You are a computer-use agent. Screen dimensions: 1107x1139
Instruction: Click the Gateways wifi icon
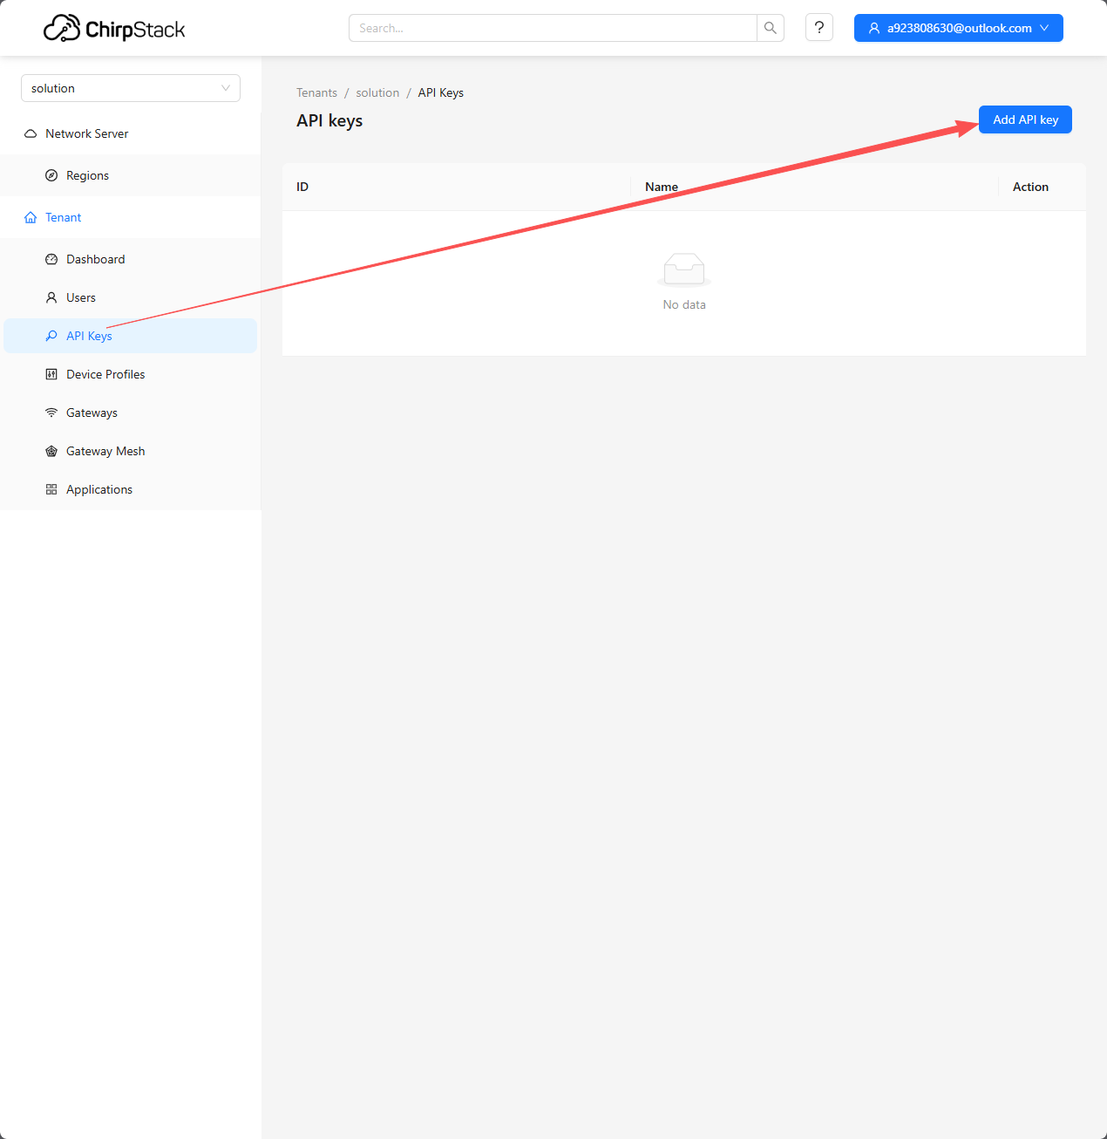click(51, 413)
